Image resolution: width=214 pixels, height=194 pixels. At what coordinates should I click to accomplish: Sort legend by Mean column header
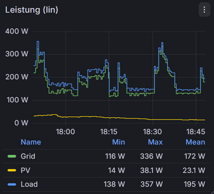click(195, 142)
